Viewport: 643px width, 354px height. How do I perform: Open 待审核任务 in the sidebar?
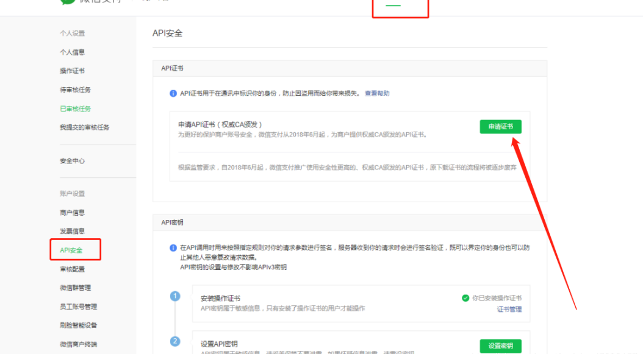click(x=75, y=90)
